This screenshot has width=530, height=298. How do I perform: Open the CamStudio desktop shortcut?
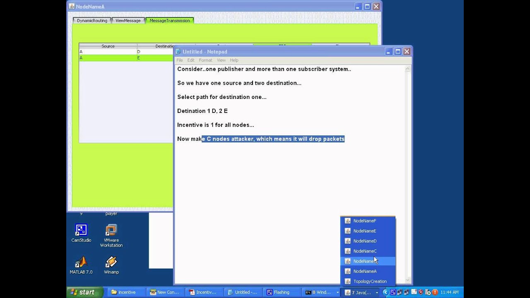81,233
